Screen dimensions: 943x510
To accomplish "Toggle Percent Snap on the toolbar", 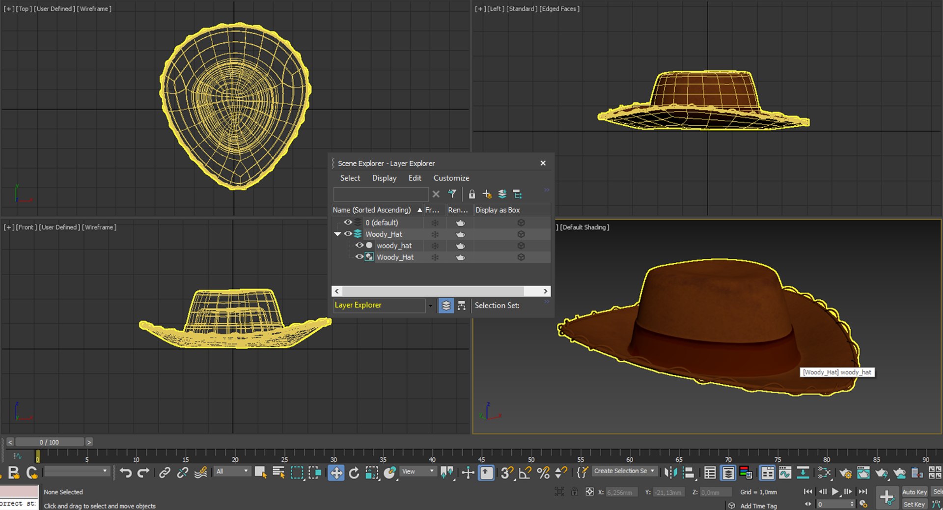I will coord(543,473).
